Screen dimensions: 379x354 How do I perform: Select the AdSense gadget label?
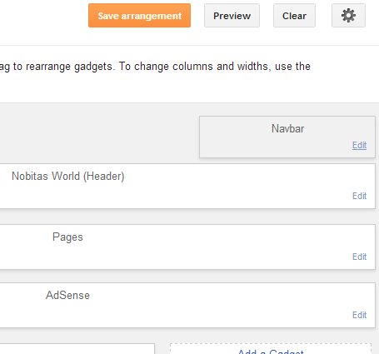click(x=67, y=295)
